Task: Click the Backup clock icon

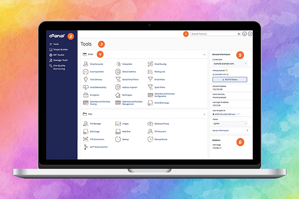Action: coord(118,139)
